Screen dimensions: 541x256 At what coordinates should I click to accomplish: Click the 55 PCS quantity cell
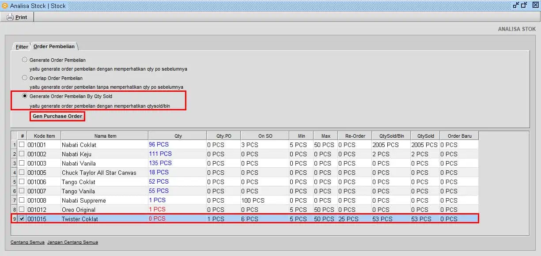pos(178,191)
